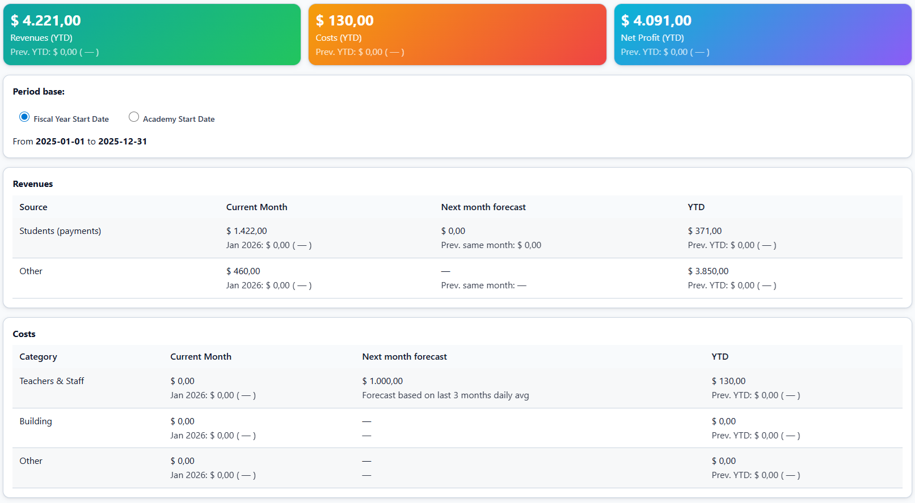
Task: Select the Other row label in Costs
Action: tap(31, 461)
